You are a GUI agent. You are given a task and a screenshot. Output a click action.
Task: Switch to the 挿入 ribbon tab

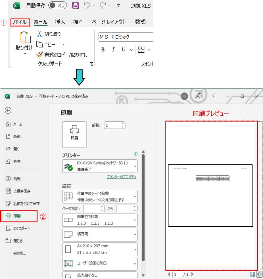[60, 22]
